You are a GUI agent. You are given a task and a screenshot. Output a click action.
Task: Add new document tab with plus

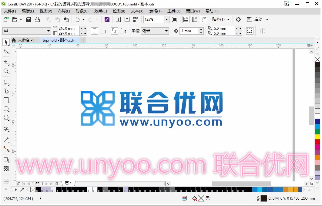coord(83,40)
